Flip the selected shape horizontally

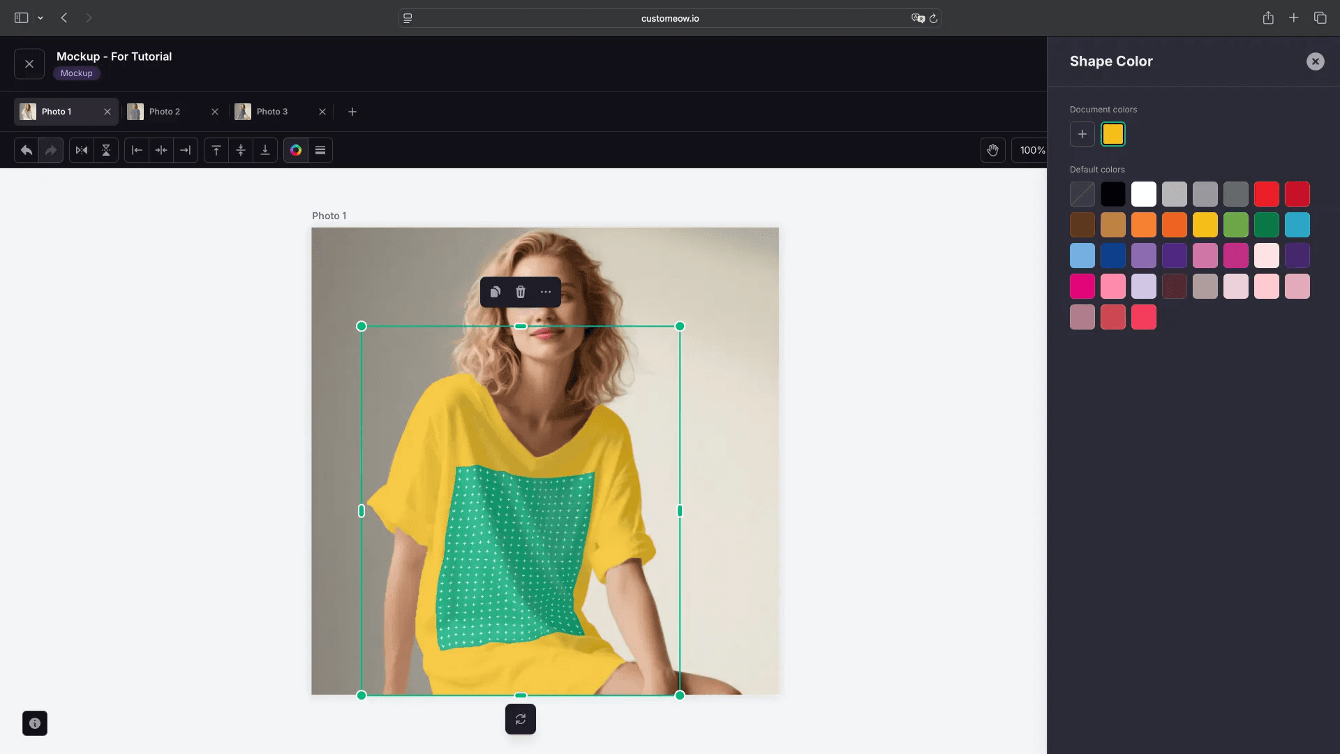click(x=82, y=150)
